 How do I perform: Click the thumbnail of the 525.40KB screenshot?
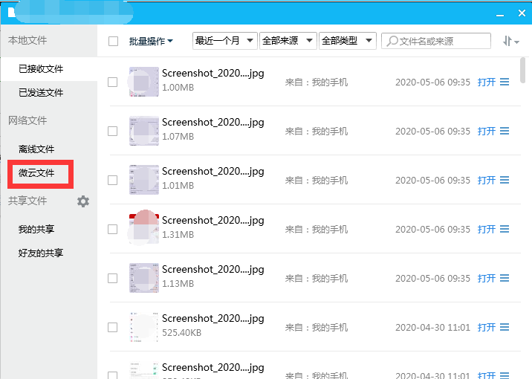pos(143,327)
